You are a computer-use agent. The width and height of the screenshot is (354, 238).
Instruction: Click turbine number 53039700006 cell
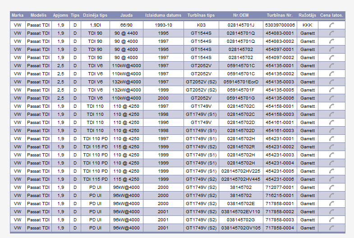point(280,25)
